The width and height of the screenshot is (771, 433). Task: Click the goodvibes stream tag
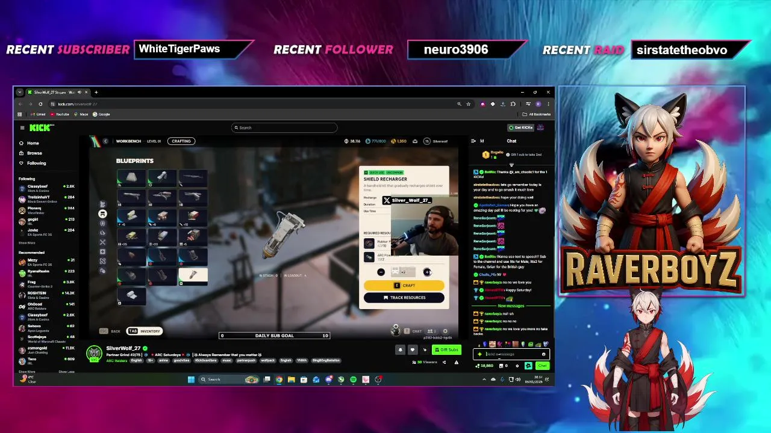point(181,360)
